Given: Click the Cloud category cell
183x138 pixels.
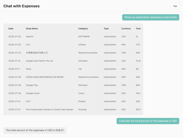Looking at the screenshot, I should (81, 93).
